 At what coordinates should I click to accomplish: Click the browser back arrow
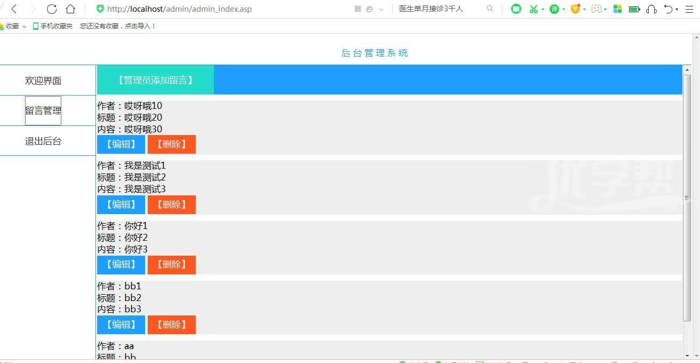point(14,9)
